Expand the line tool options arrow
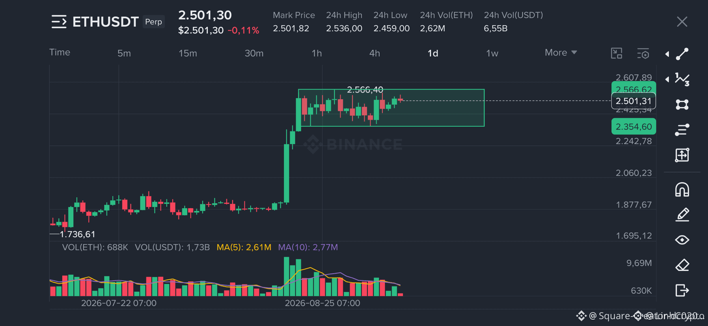The width and height of the screenshot is (708, 326). click(667, 54)
